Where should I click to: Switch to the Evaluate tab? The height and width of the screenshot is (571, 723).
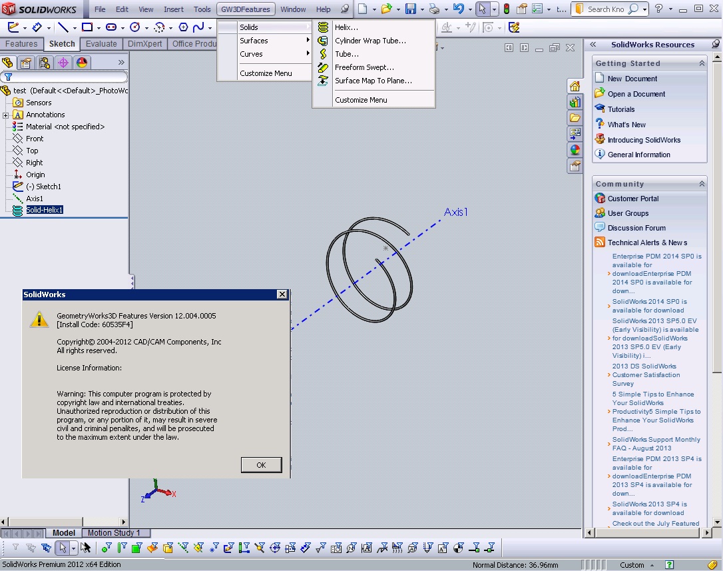[x=101, y=44]
